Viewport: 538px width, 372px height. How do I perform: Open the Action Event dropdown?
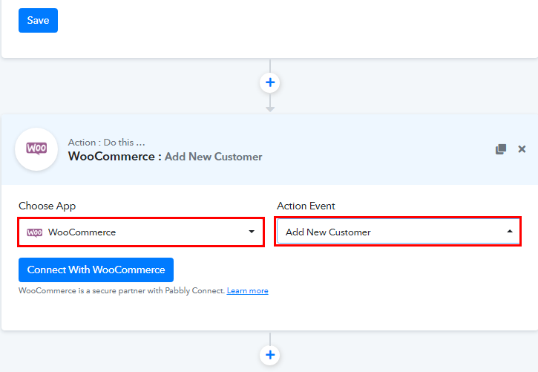(x=398, y=232)
